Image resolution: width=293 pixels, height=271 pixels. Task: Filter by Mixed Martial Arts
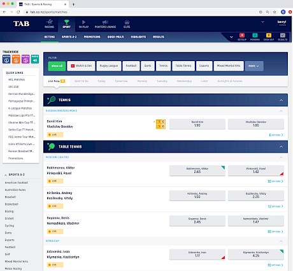[229, 66]
